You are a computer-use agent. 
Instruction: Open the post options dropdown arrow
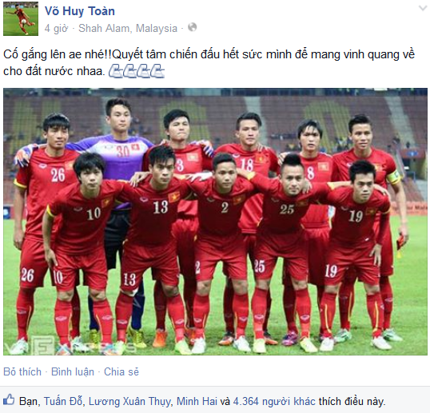click(x=424, y=8)
